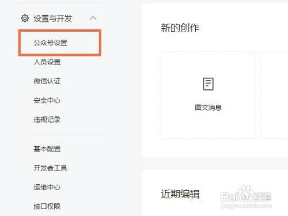Open 开发者工具 menu item
The width and height of the screenshot is (288, 216).
(x=51, y=168)
